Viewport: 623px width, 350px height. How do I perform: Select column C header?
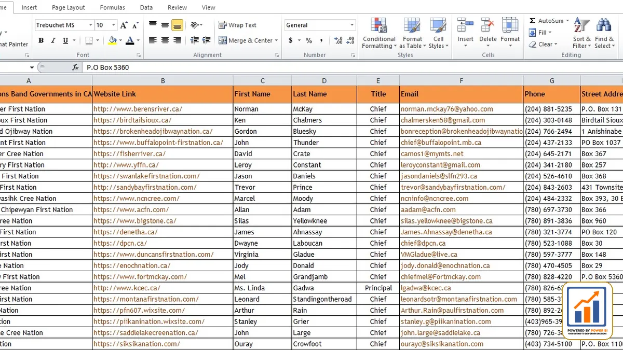[262, 80]
